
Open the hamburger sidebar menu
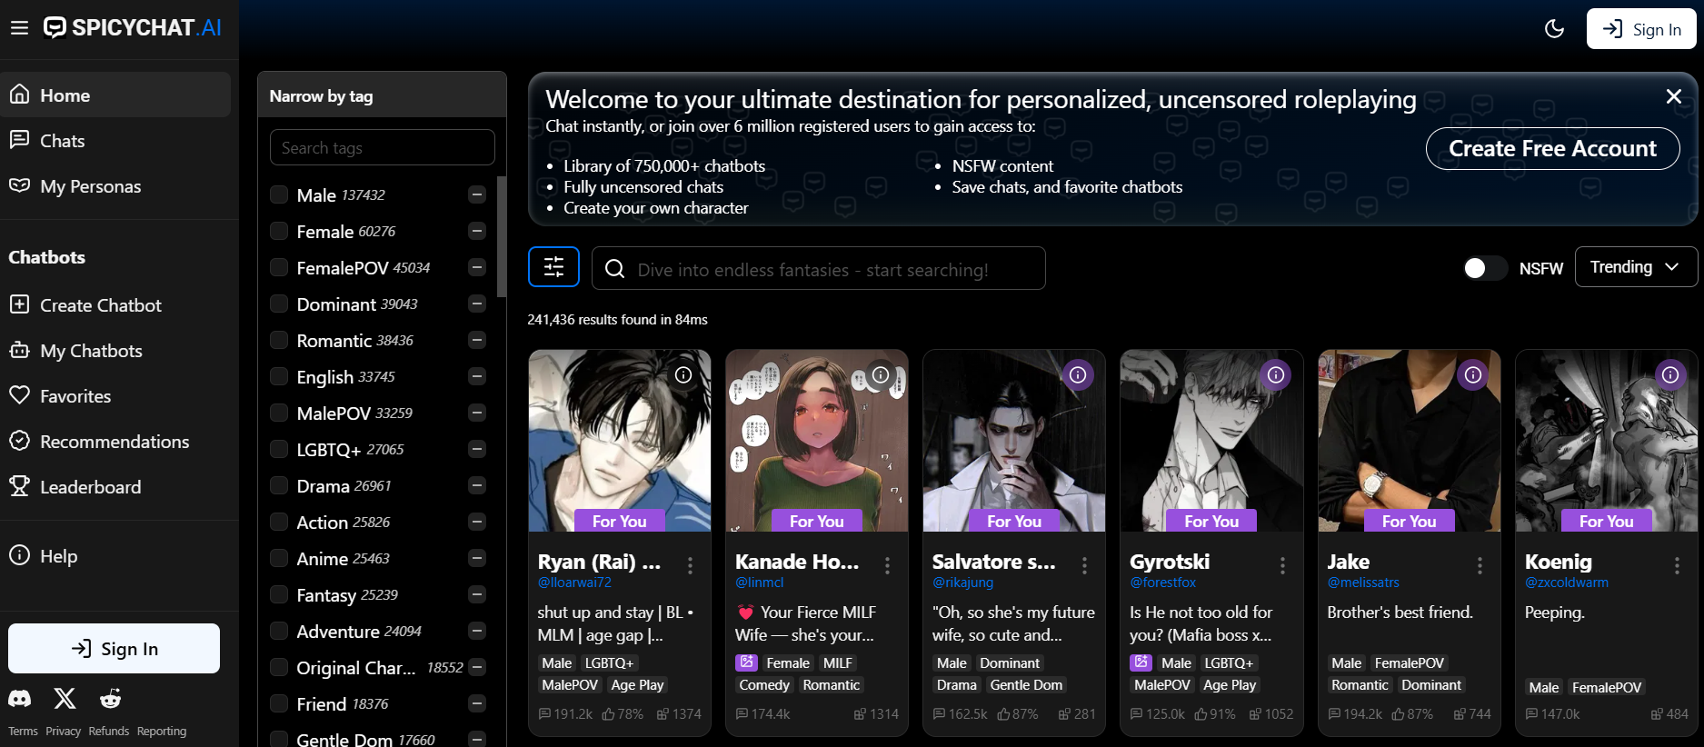pyautogui.click(x=19, y=28)
